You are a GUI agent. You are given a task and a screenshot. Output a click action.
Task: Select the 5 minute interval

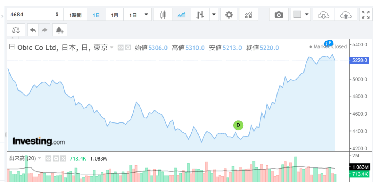point(57,15)
